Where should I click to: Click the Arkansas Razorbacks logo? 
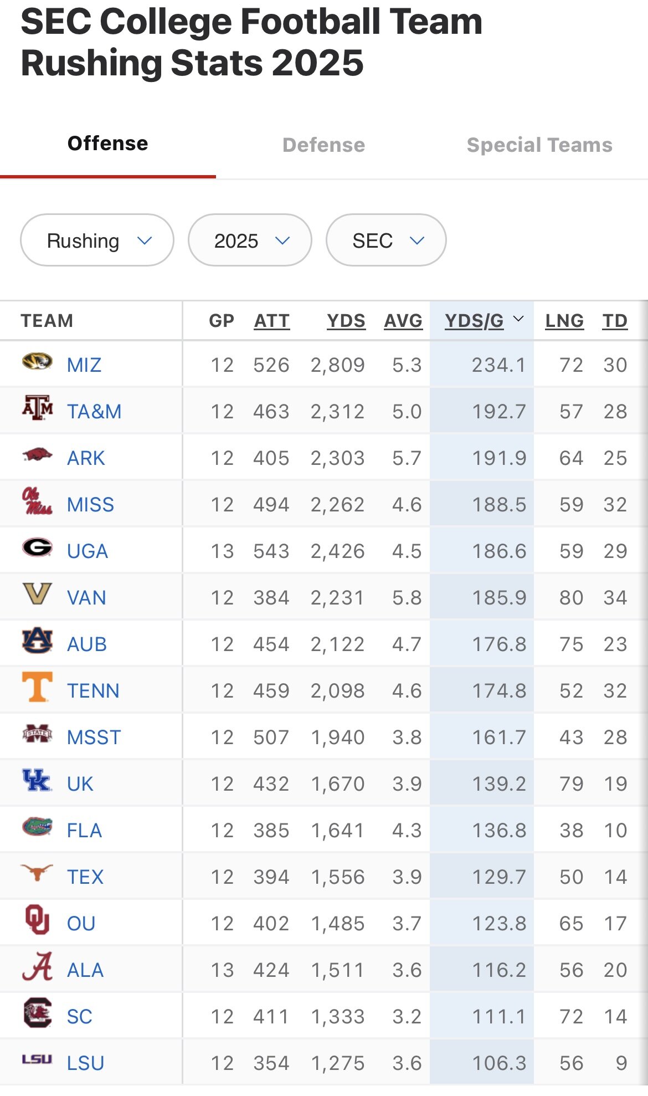[x=37, y=455]
